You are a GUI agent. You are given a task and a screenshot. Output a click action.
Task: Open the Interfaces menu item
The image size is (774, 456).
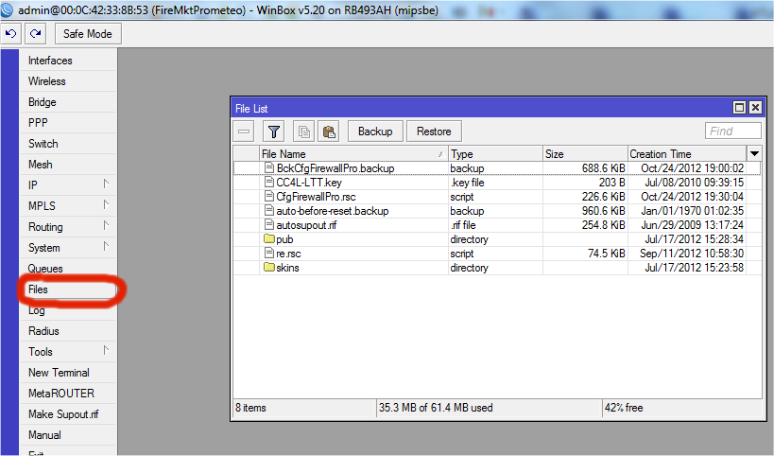[x=50, y=61]
